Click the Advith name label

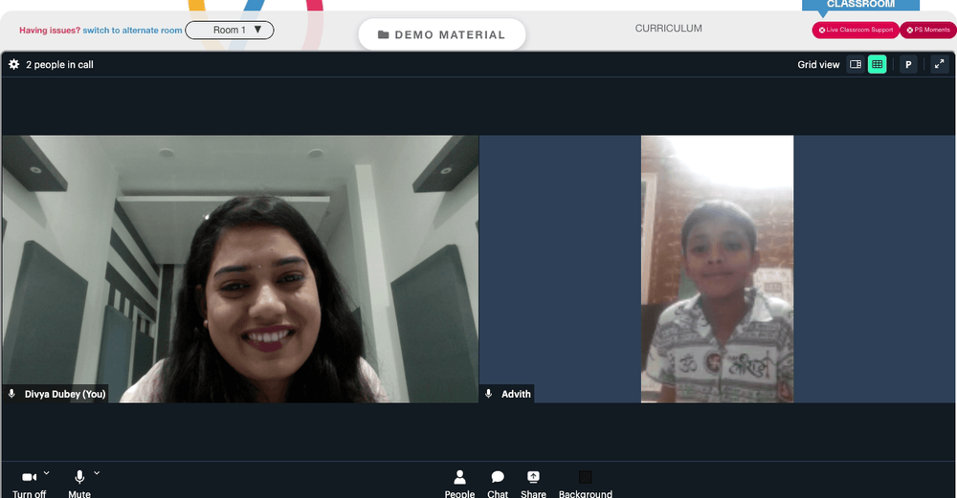[x=516, y=394]
